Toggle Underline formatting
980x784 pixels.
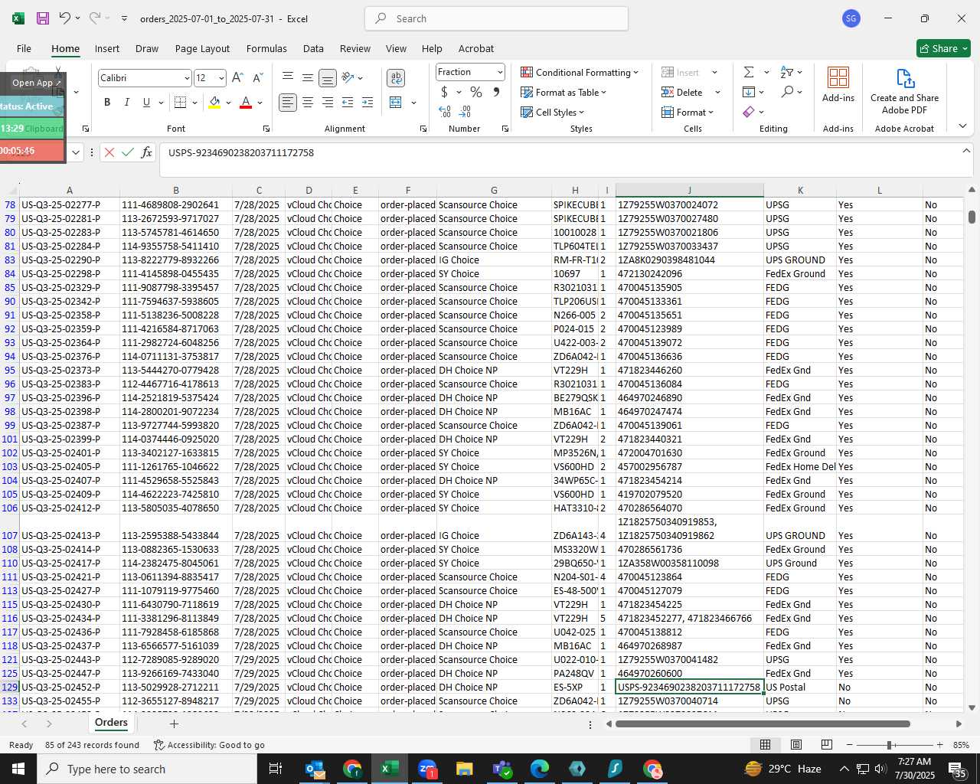[146, 103]
